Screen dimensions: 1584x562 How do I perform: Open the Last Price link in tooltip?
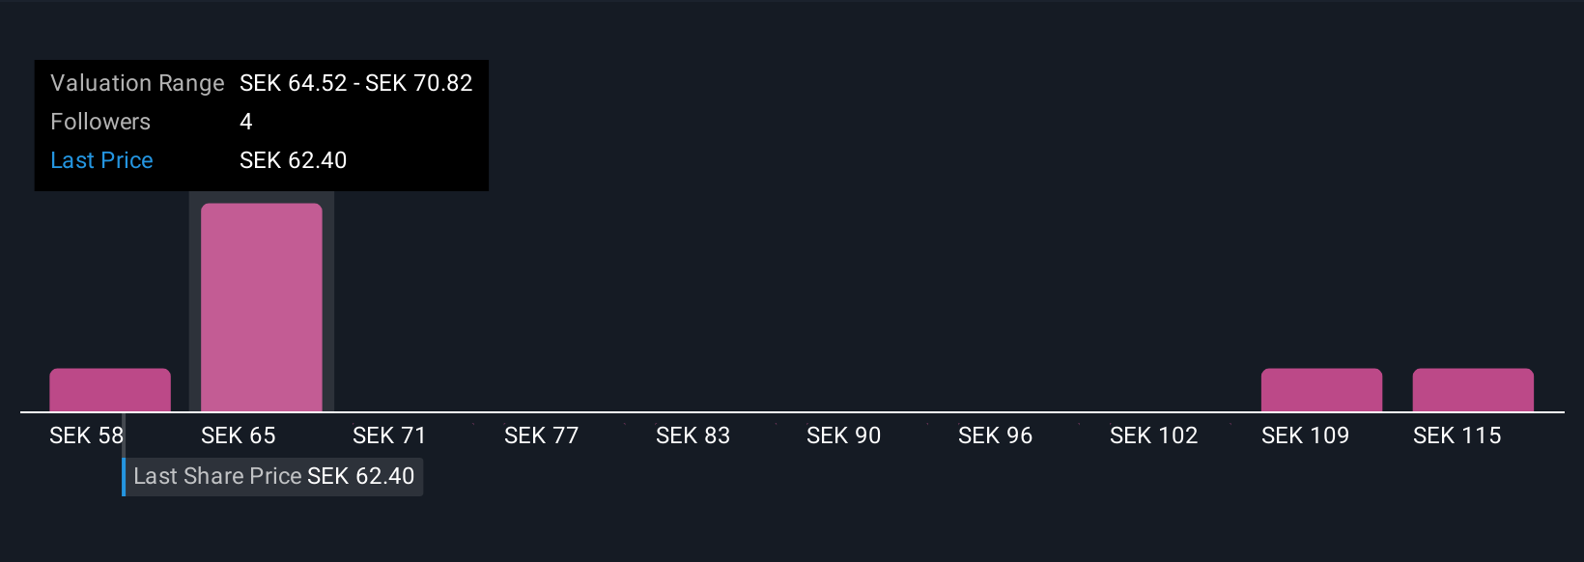(x=101, y=160)
